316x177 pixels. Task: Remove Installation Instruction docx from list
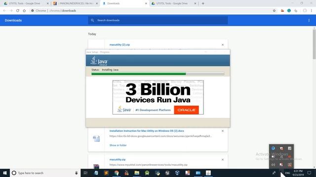223,131
